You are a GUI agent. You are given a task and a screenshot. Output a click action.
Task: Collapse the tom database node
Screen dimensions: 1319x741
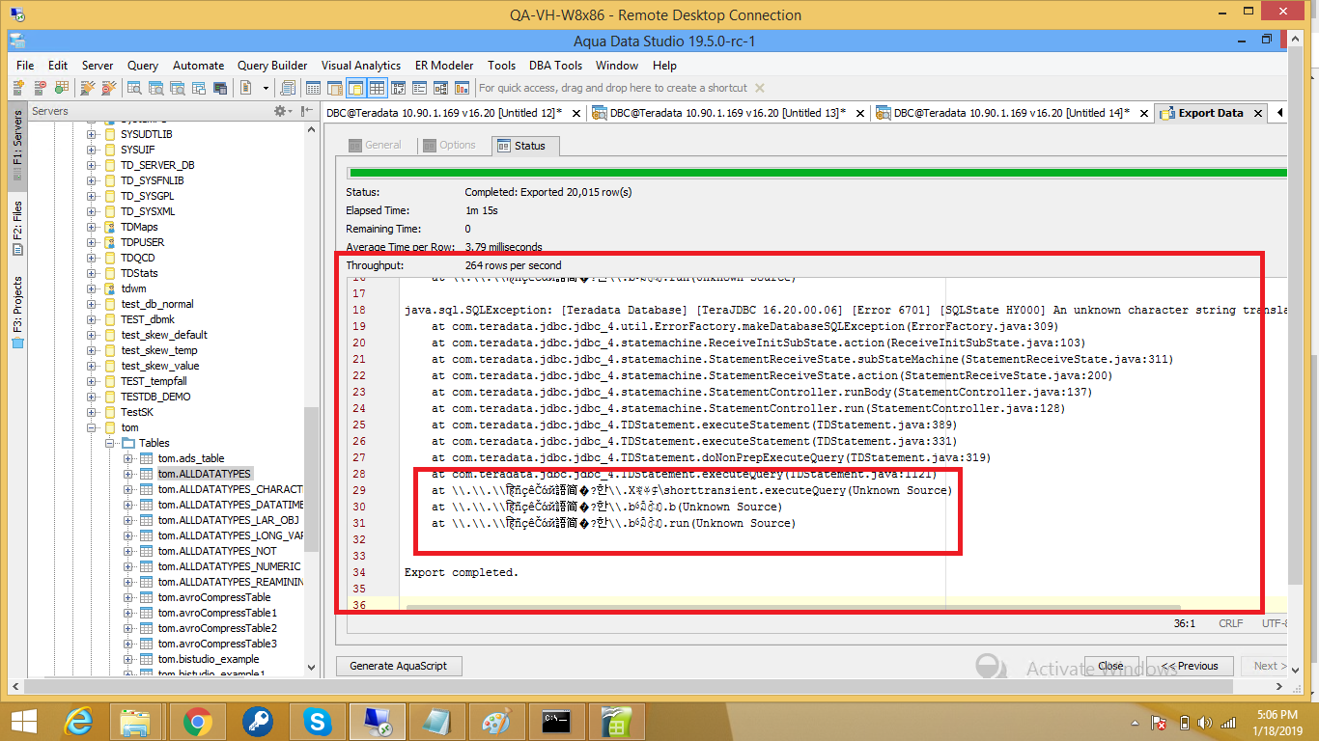point(92,427)
